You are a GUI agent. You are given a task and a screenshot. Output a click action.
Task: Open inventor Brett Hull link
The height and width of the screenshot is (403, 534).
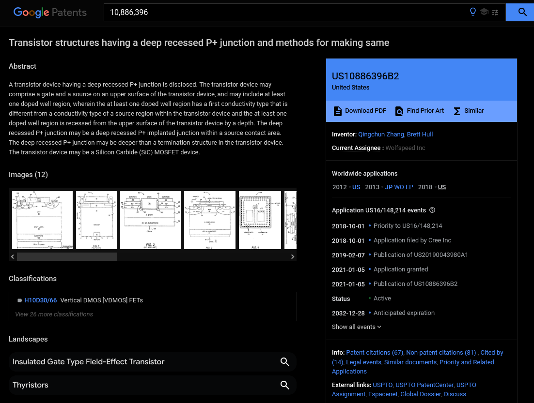coord(420,134)
